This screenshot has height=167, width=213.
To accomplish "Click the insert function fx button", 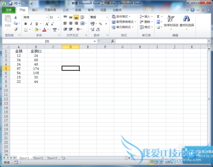I will point(112,41).
